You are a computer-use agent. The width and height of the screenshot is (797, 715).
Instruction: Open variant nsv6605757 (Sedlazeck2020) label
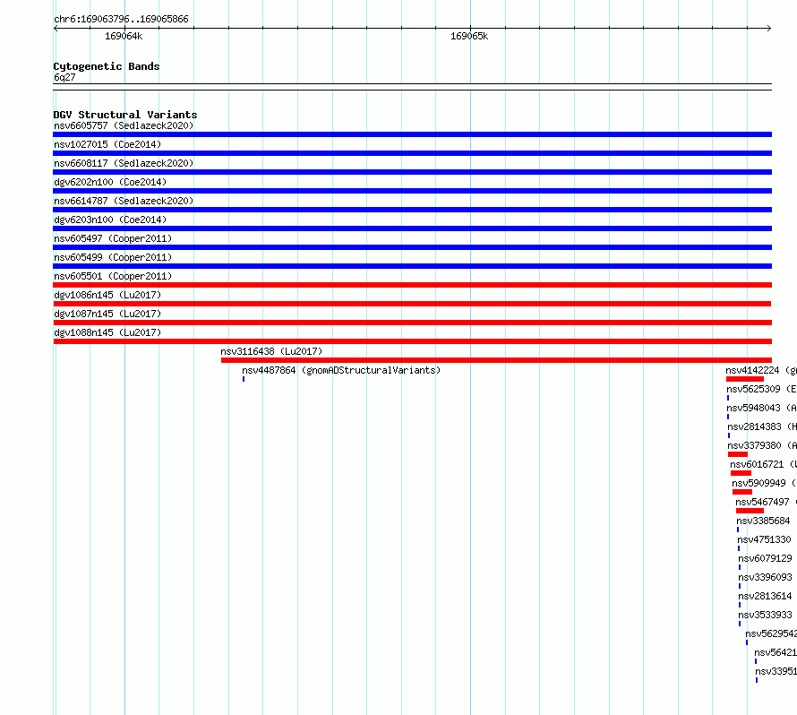click(124, 125)
